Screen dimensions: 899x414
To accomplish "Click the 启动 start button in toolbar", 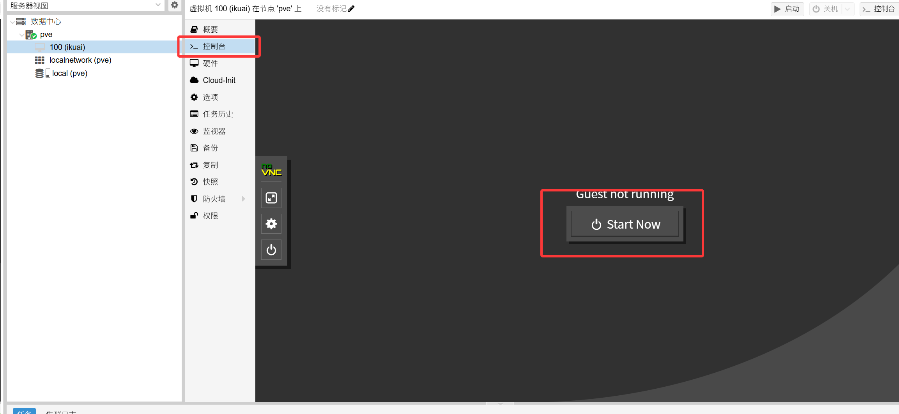I will click(x=787, y=9).
